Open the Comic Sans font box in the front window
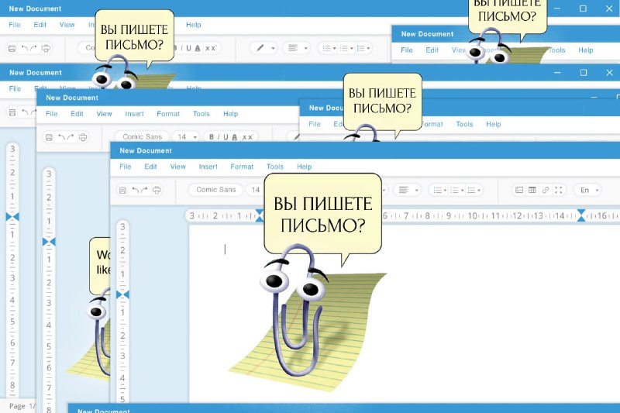 pyautogui.click(x=216, y=190)
